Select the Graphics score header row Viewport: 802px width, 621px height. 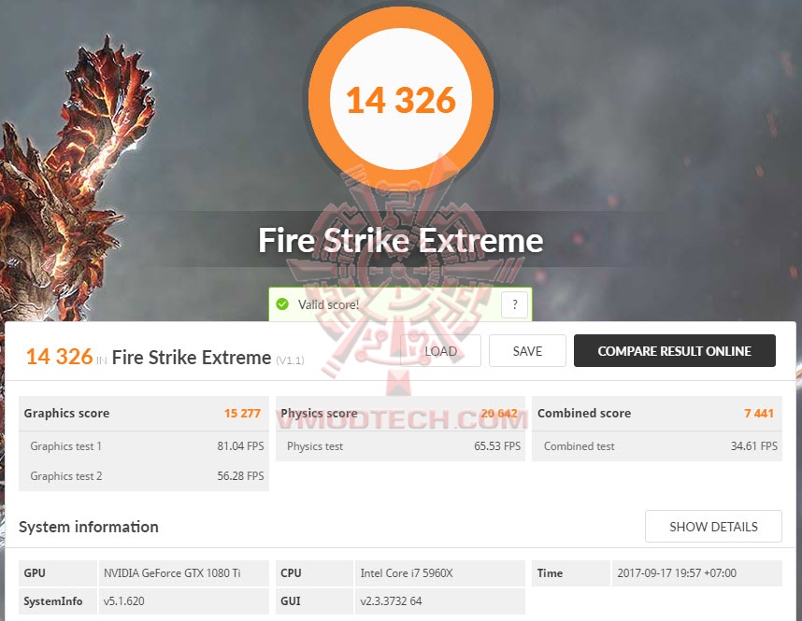coord(144,413)
